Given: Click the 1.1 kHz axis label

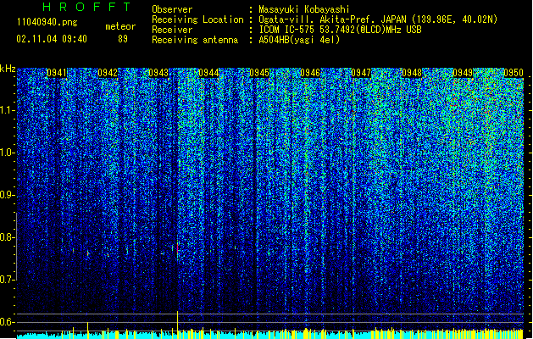Looking at the screenshot, I should (8, 110).
